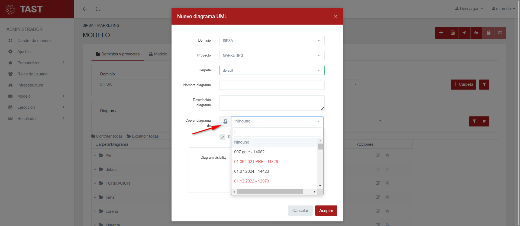Image resolution: width=520 pixels, height=226 pixels.
Task: Open the Proyecto MARKETING dropdown
Action: (x=272, y=55)
